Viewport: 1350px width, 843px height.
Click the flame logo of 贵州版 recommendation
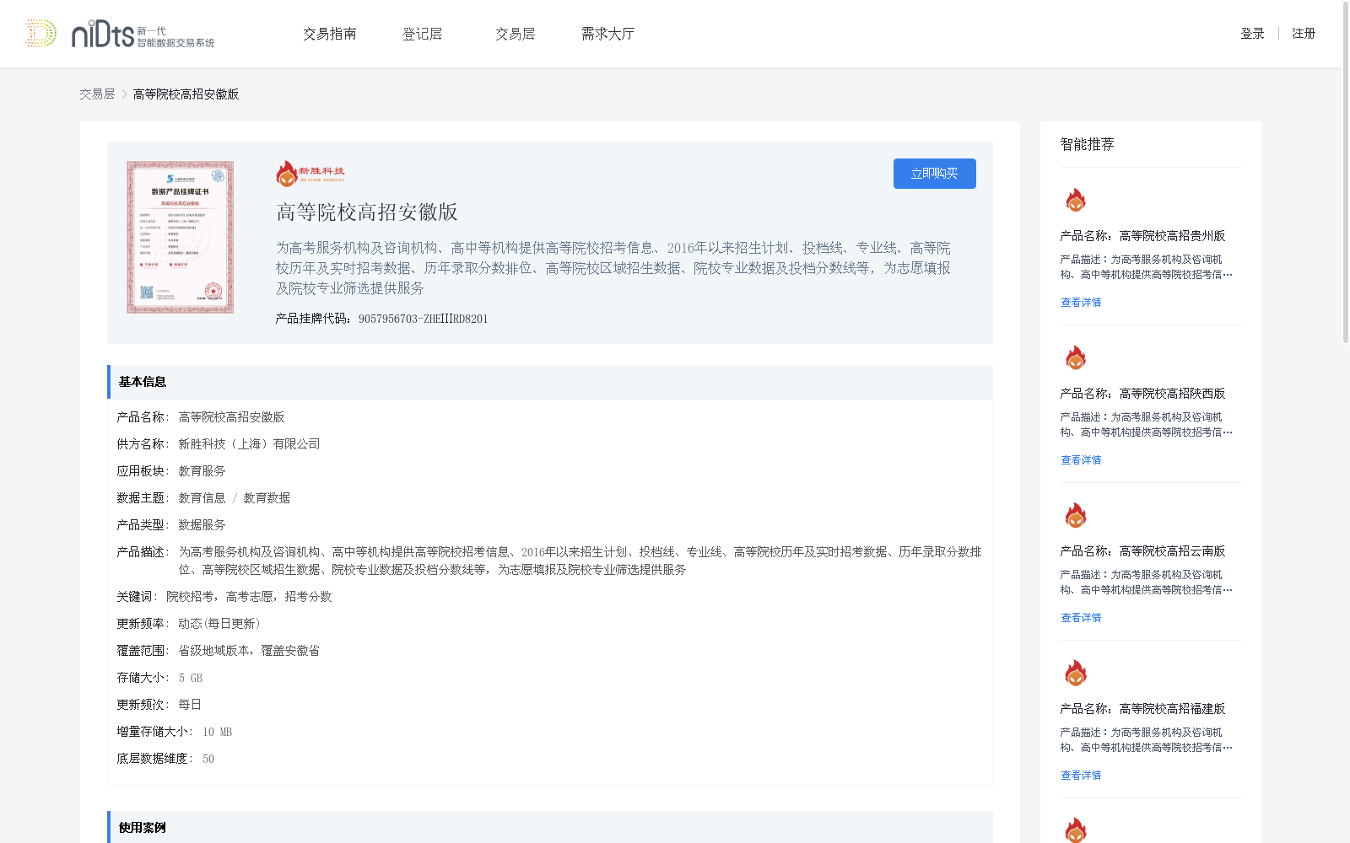1075,201
